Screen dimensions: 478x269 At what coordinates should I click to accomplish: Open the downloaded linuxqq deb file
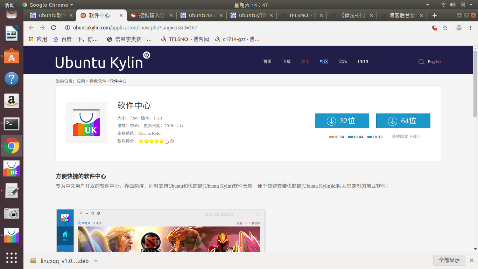pyautogui.click(x=59, y=261)
